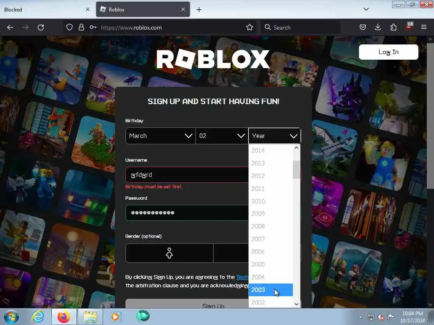Pick year 2002 from list
This screenshot has height=325, width=434.
[x=270, y=302]
